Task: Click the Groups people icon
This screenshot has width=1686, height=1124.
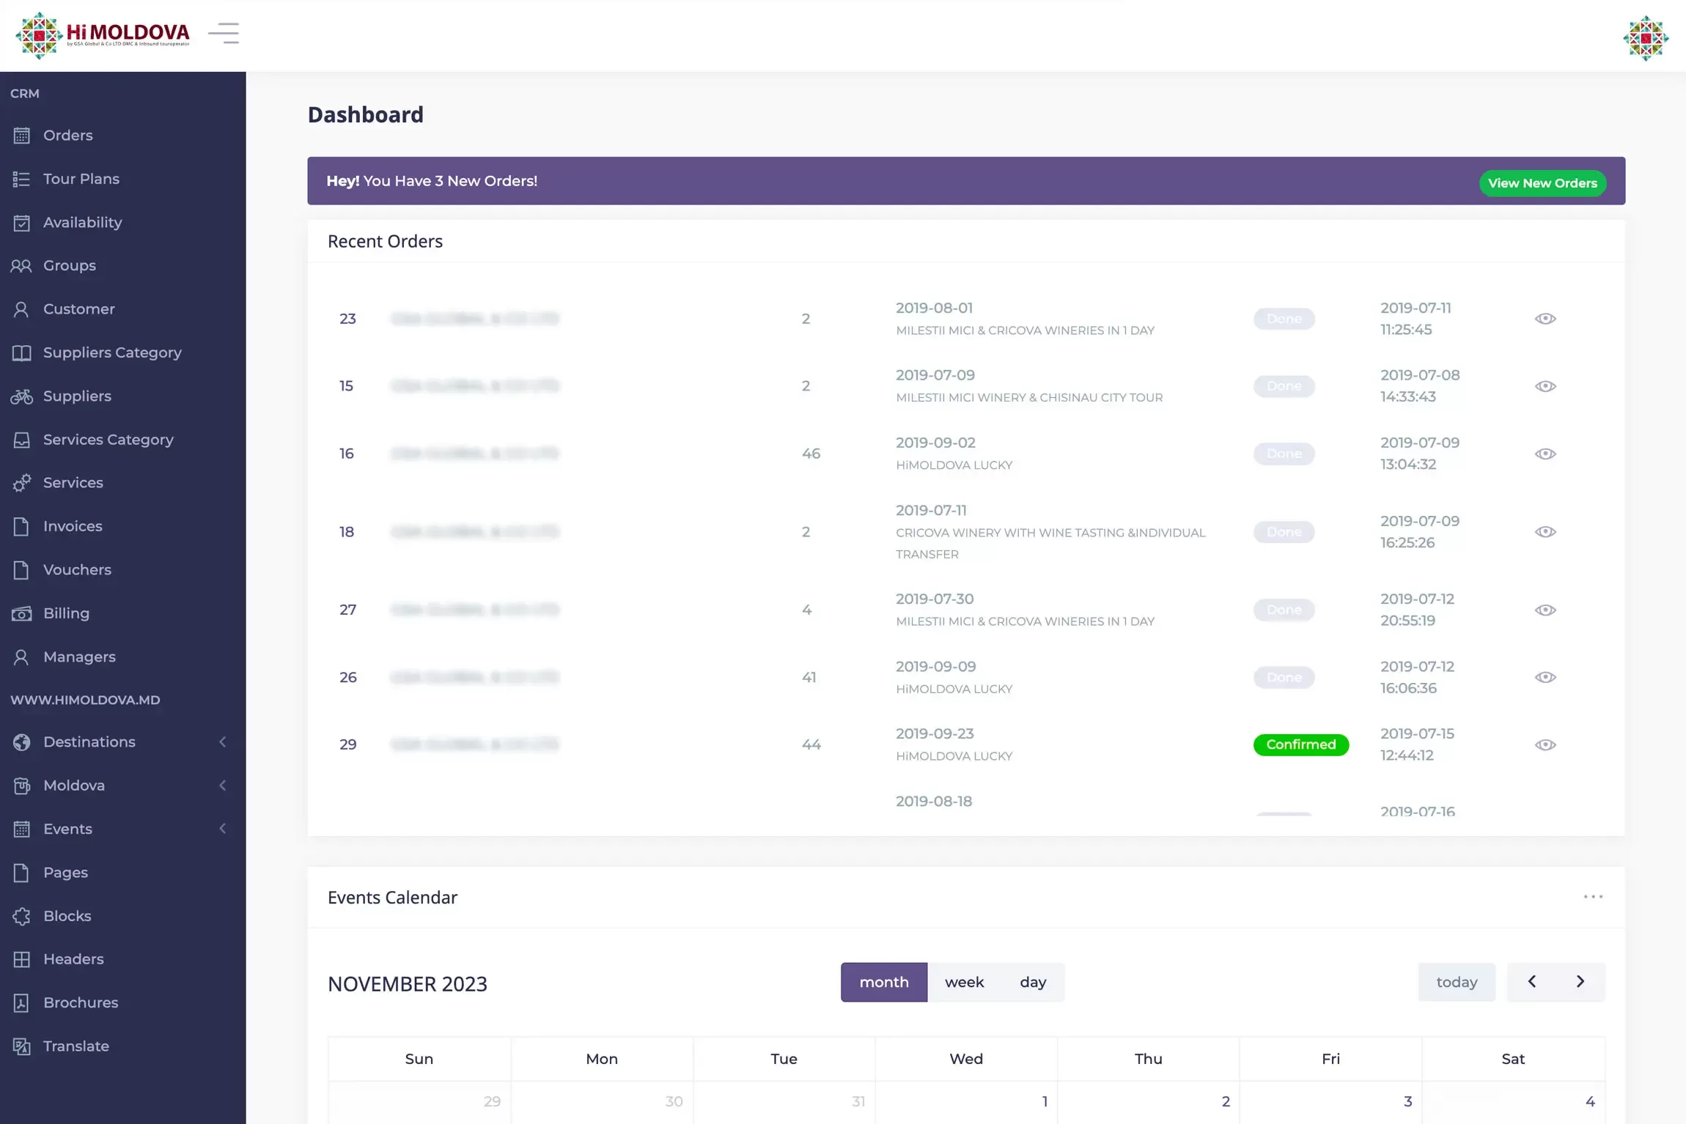Action: (x=21, y=266)
